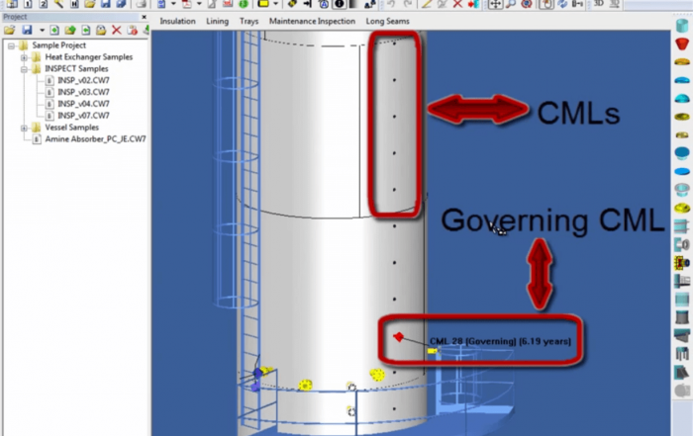Image resolution: width=693 pixels, height=436 pixels.
Task: Expand the Heat Exchanger Samples folder
Action: tap(23, 57)
